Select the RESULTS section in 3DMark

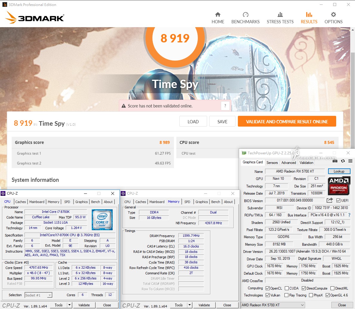(309, 18)
